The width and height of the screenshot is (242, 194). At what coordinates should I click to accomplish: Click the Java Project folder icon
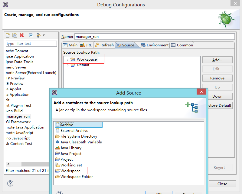pyautogui.click(x=57, y=153)
